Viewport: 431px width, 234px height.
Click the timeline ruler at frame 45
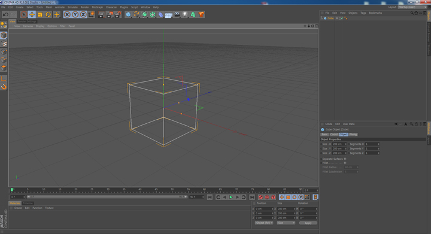click(156, 190)
